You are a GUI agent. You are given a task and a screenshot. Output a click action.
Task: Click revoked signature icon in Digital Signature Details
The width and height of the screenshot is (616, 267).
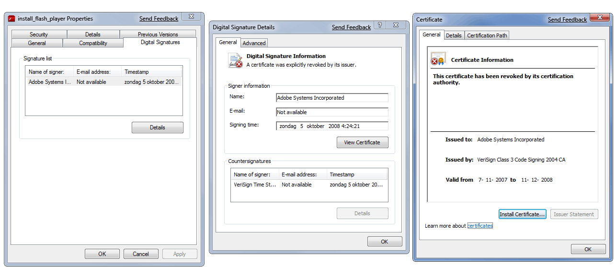[235, 60]
